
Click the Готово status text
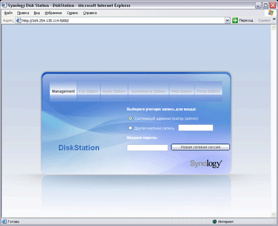(x=13, y=221)
